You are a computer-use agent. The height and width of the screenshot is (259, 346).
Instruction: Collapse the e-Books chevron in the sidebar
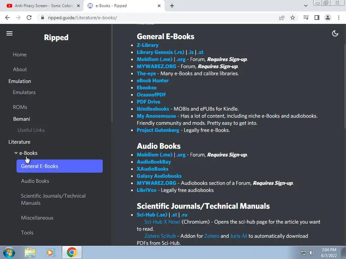click(16, 153)
